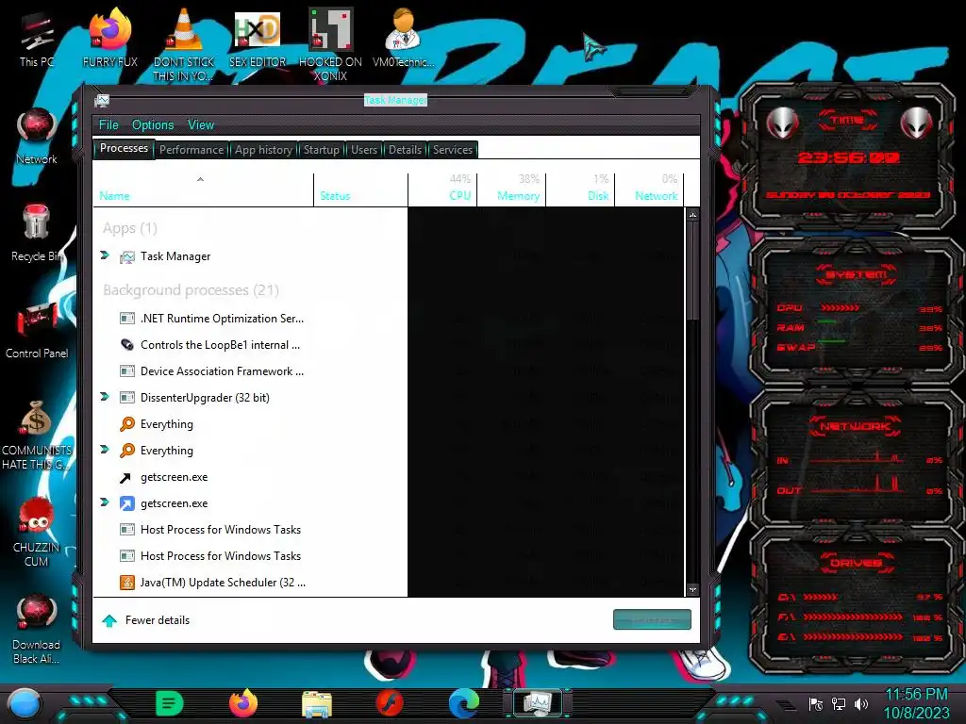Image resolution: width=966 pixels, height=724 pixels.
Task: Open Microsoft Edge from the taskbar
Action: pos(464,703)
